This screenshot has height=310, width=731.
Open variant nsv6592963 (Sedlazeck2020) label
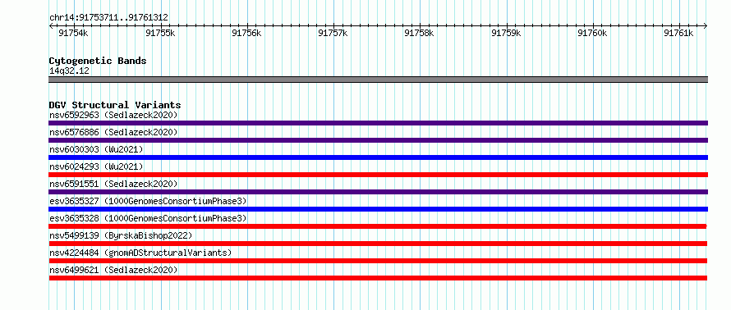(x=113, y=115)
